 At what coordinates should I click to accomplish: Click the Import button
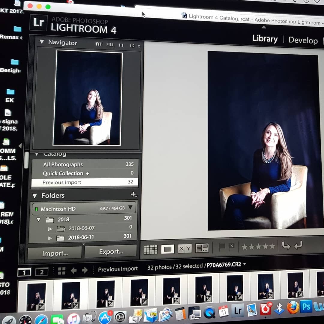pyautogui.click(x=55, y=253)
